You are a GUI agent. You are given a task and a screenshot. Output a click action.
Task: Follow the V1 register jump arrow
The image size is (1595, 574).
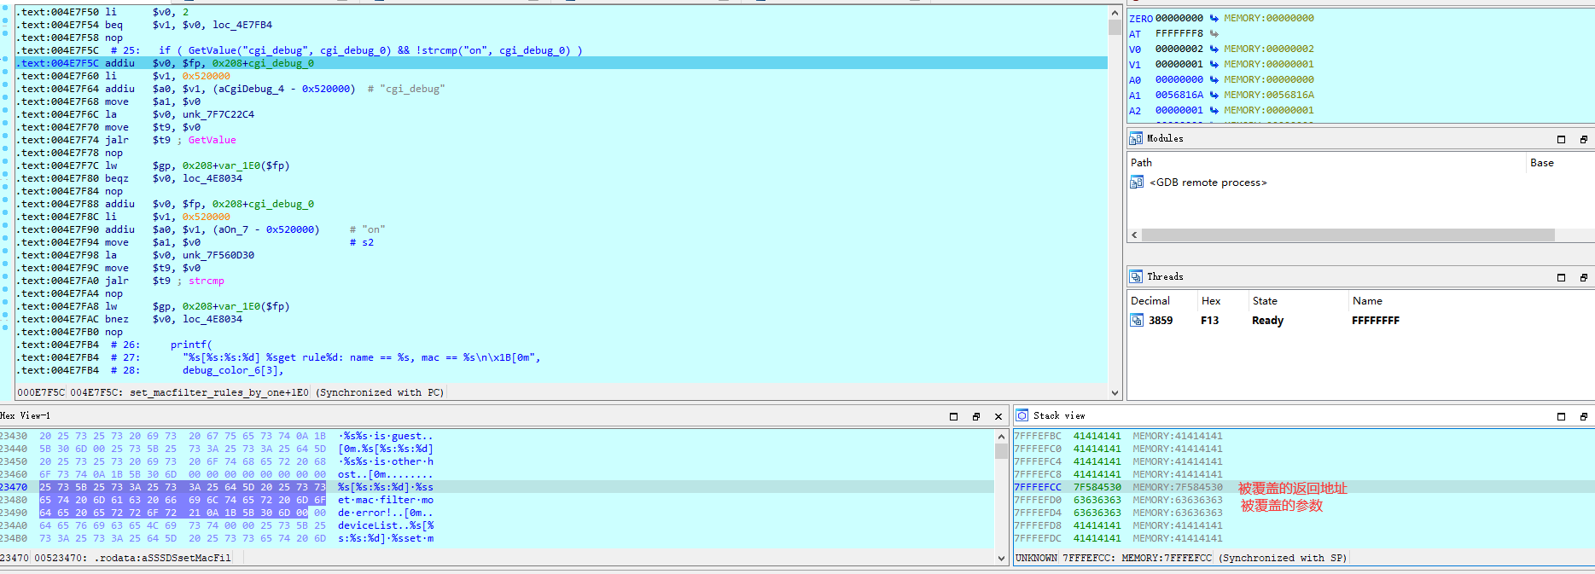click(1214, 64)
